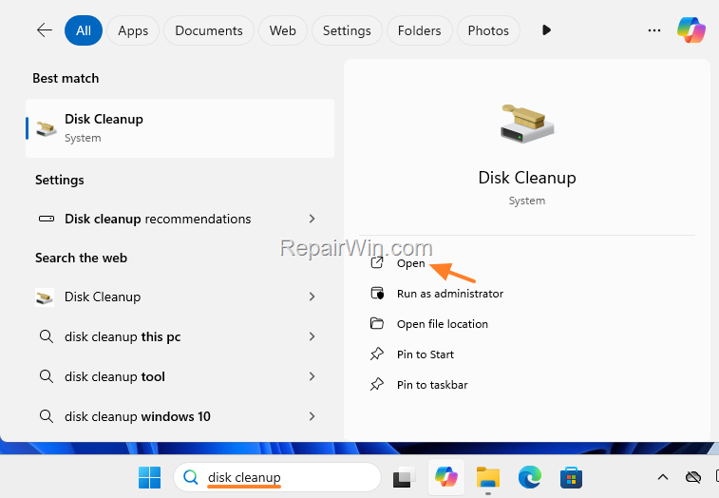Expand Disk cleanup recommendations chevron
Screen dimensions: 719x498
coord(312,219)
